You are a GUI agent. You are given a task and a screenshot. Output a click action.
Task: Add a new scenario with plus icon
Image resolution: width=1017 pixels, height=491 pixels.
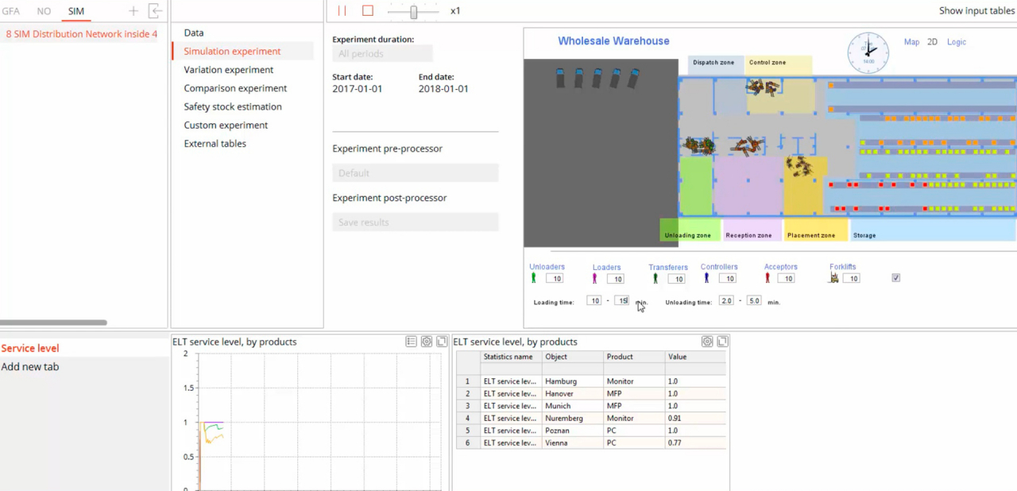click(133, 11)
